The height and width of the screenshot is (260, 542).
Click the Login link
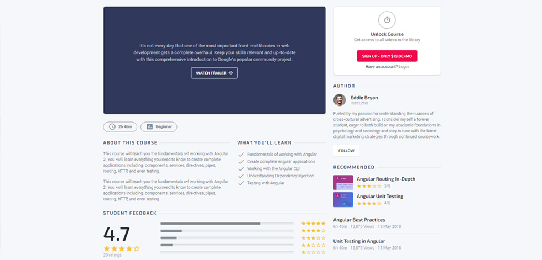(x=404, y=67)
